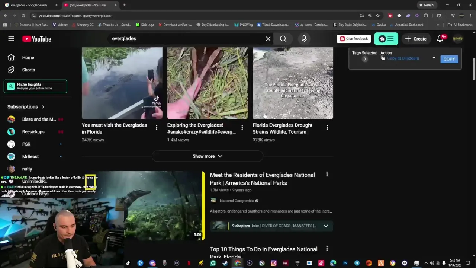The height and width of the screenshot is (268, 476).
Task: Open the YouTube hamburger guide menu
Action: tap(11, 39)
